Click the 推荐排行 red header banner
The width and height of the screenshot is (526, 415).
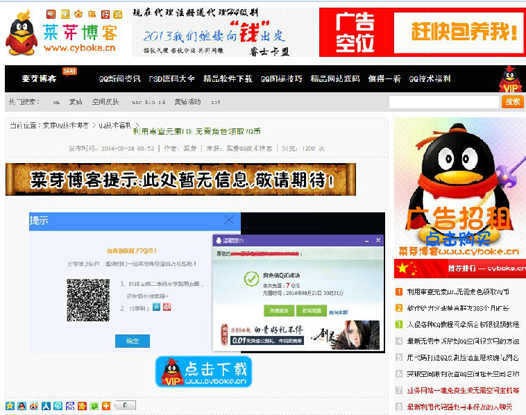[x=460, y=269]
